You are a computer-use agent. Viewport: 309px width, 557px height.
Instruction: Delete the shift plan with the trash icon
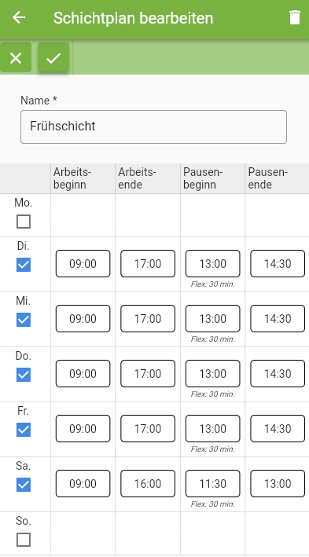294,17
